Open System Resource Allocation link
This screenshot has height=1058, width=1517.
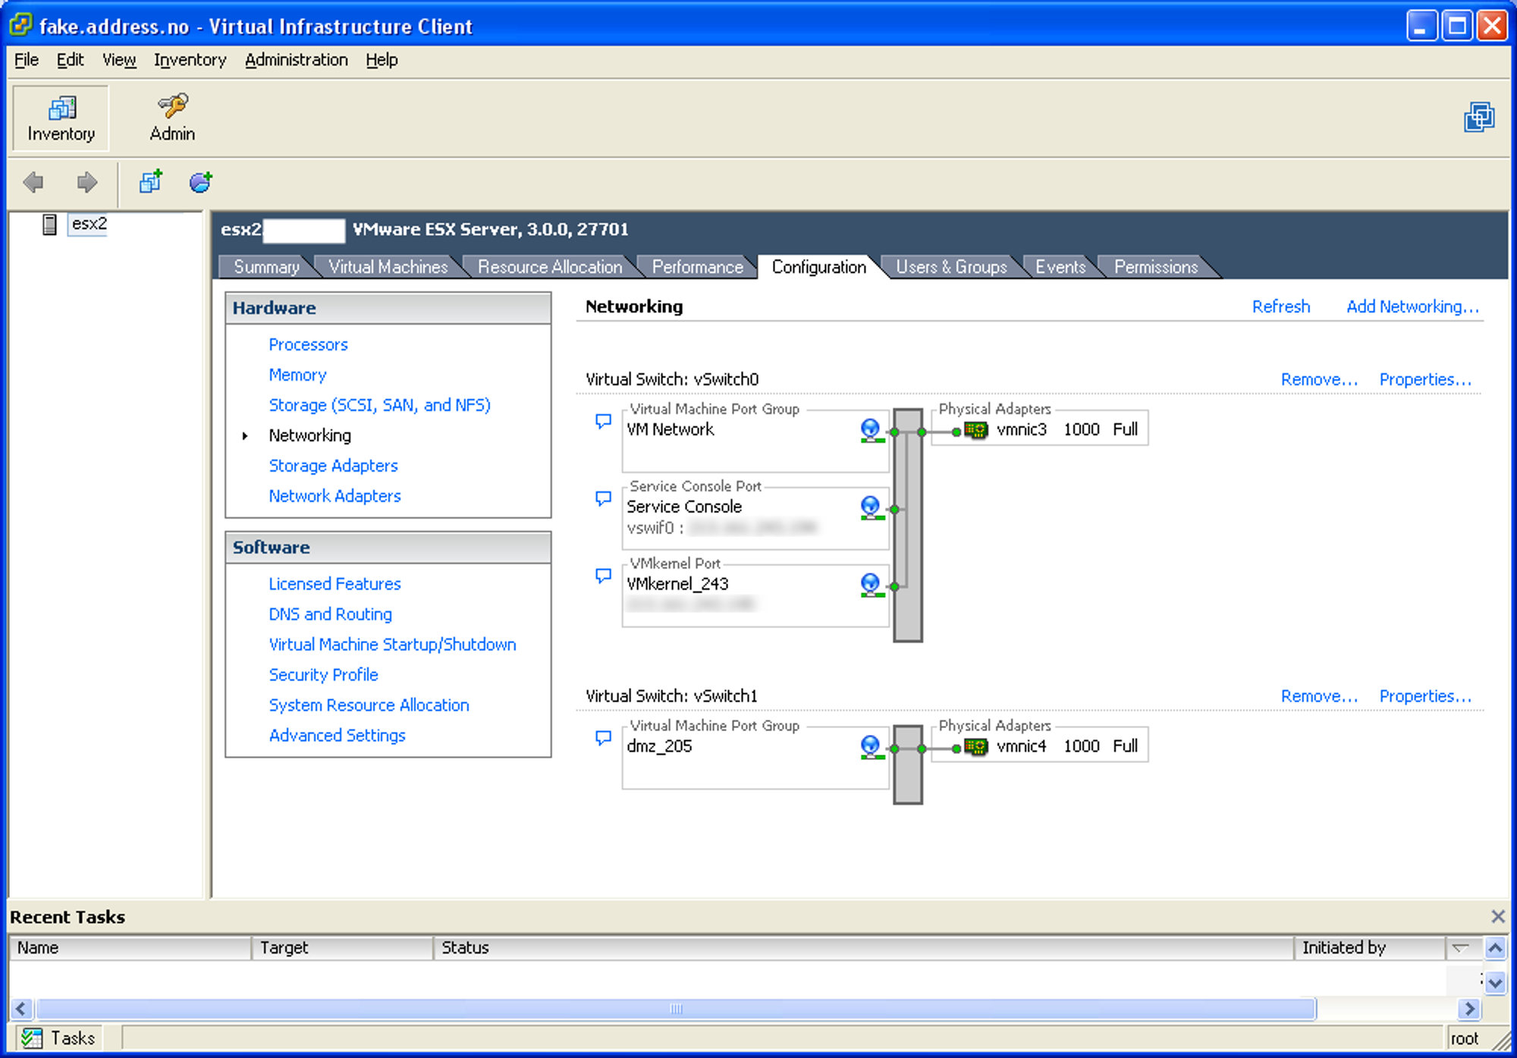click(369, 705)
